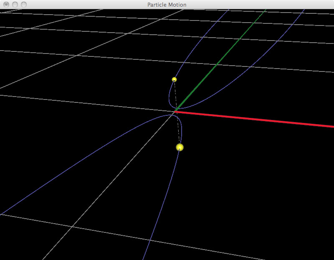The image size is (334, 260).
Task: Click the lower blue curve below the large particle
Action: tap(163, 201)
